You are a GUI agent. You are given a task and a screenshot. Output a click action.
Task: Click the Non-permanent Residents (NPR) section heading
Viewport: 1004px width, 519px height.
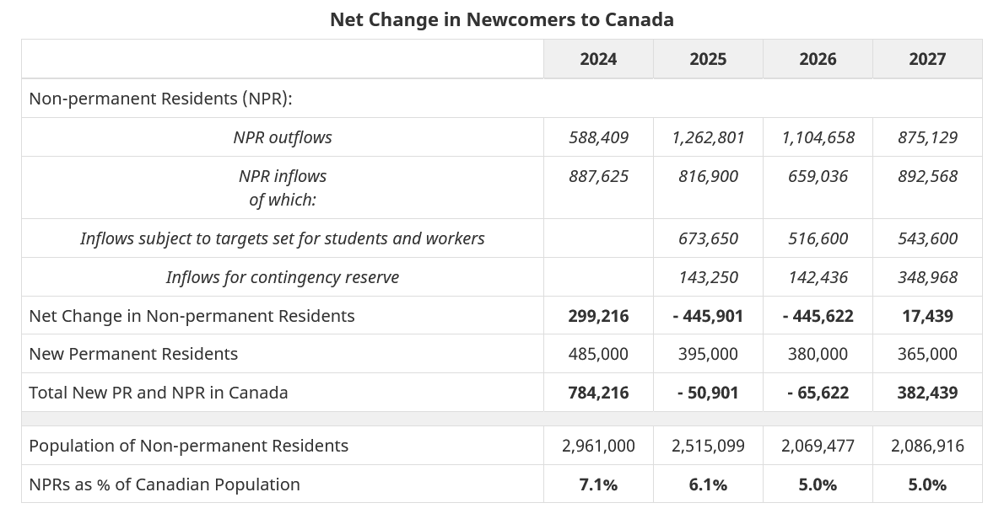click(x=160, y=99)
